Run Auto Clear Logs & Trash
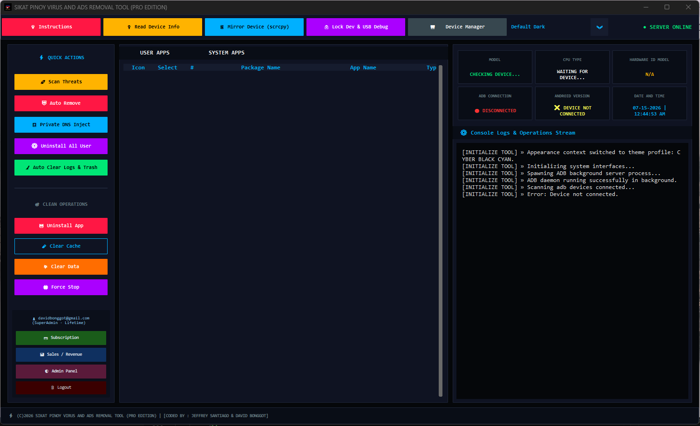The width and height of the screenshot is (700, 426). tap(61, 168)
